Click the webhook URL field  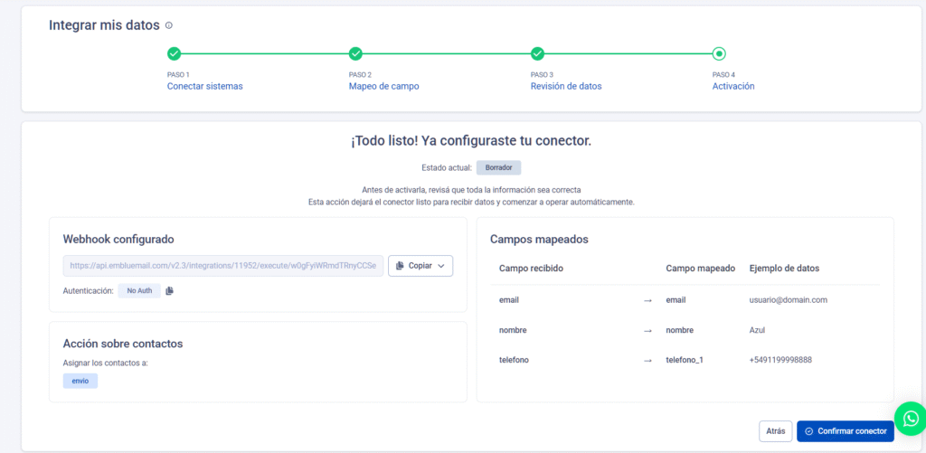tap(222, 266)
